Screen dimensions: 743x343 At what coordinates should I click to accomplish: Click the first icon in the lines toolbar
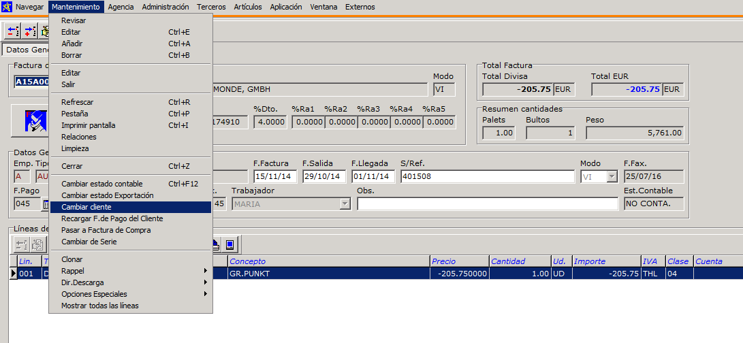(21, 245)
